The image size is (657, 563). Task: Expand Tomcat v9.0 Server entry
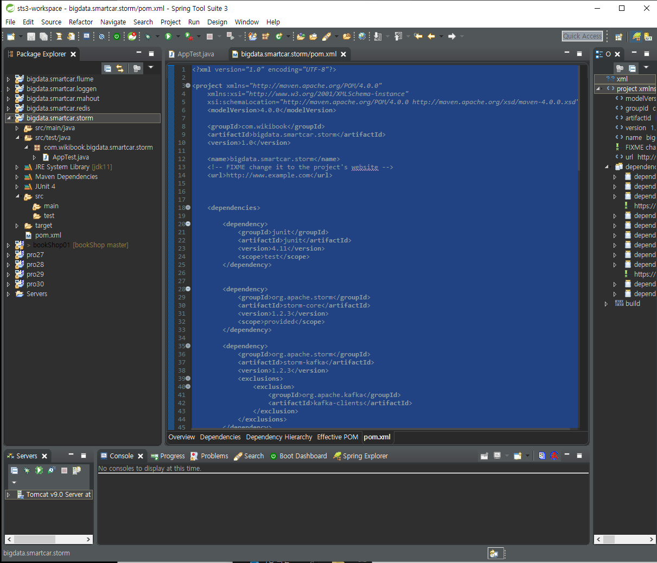click(x=8, y=495)
